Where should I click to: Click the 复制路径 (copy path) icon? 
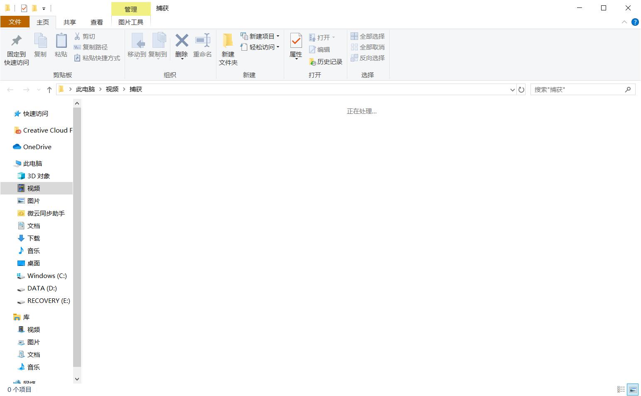(77, 47)
